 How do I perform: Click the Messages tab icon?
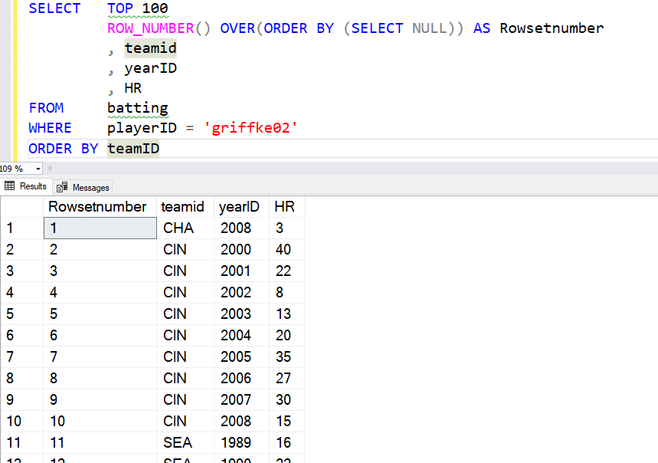(x=62, y=187)
